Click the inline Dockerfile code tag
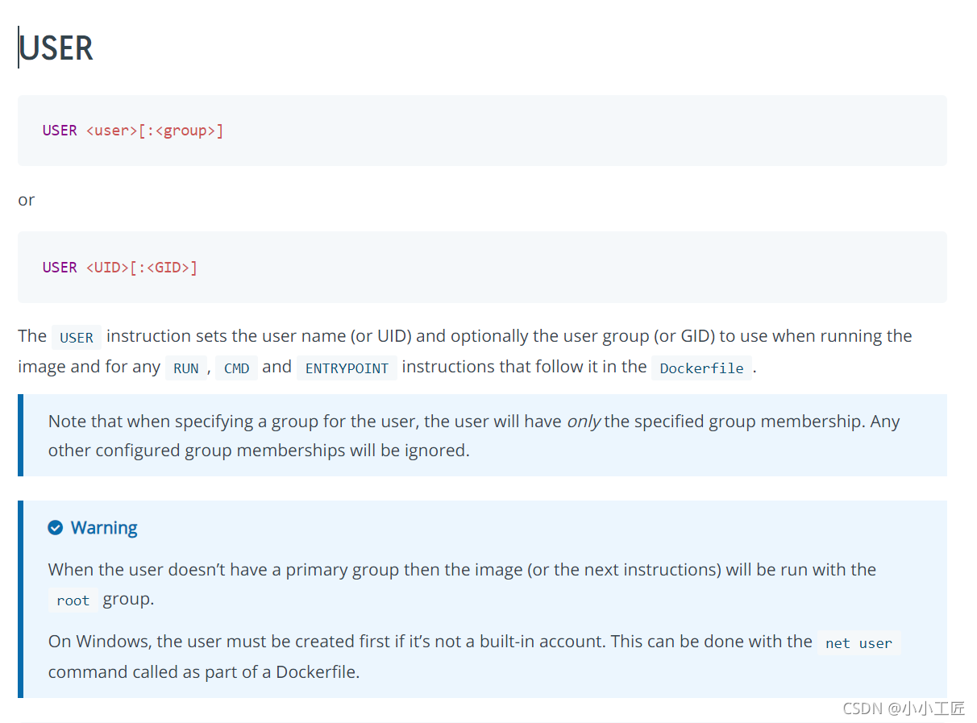Image resolution: width=977 pixels, height=723 pixels. click(702, 368)
